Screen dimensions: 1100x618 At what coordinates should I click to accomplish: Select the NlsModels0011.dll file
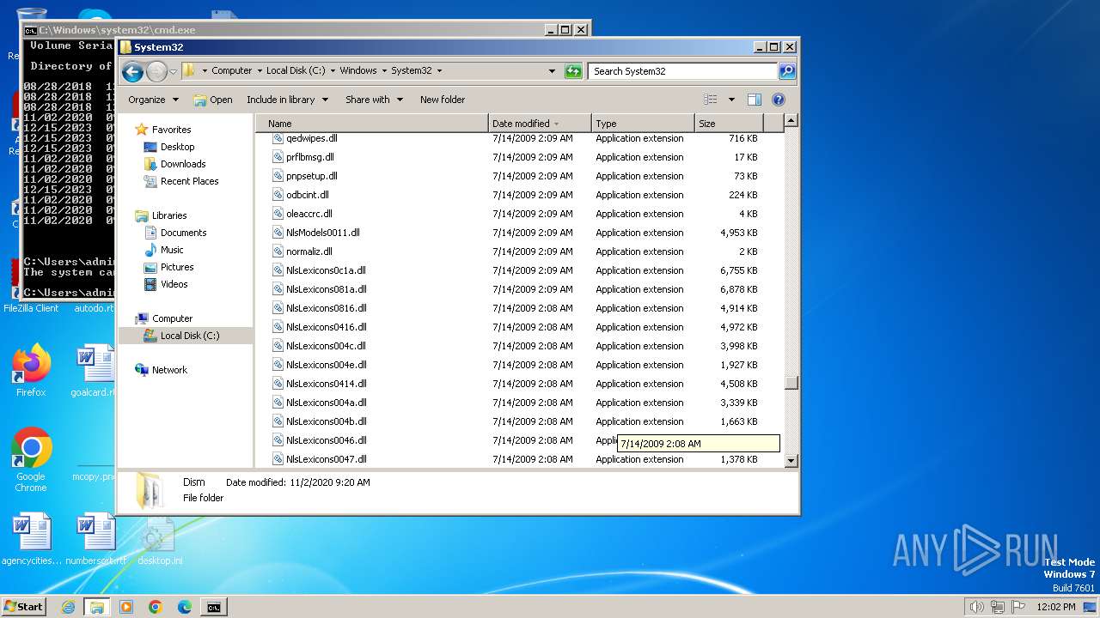coord(323,233)
